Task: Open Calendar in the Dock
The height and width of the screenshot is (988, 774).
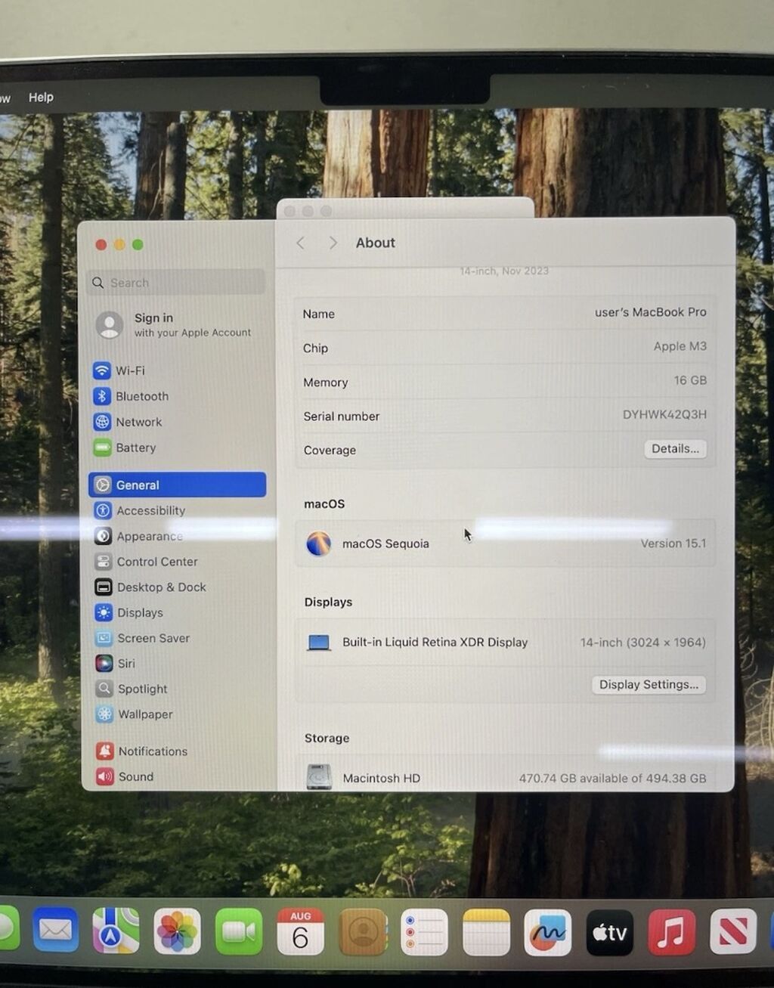Action: pyautogui.click(x=300, y=932)
